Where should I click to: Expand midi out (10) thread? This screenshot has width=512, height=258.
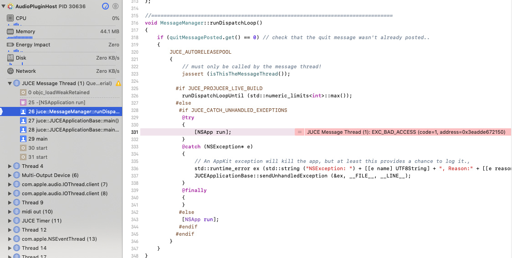pos(10,212)
